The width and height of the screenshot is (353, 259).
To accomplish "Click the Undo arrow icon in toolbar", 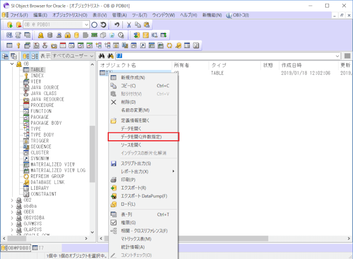I will pos(117,24).
